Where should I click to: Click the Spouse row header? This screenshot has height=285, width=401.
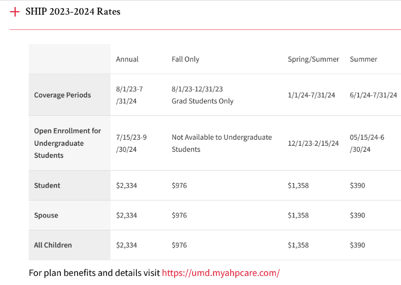46,216
